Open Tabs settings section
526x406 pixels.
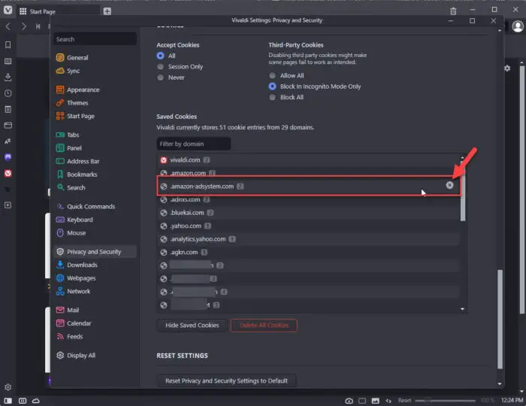click(95, 135)
